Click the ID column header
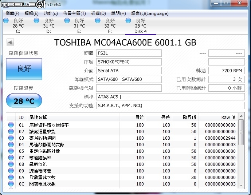 (21, 117)
